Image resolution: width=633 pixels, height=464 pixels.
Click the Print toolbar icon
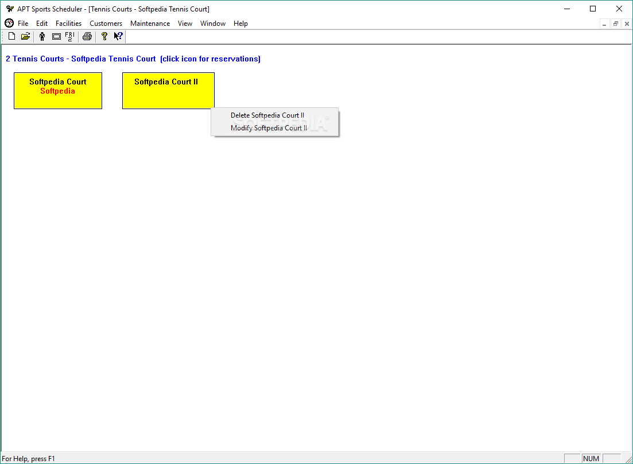(87, 37)
